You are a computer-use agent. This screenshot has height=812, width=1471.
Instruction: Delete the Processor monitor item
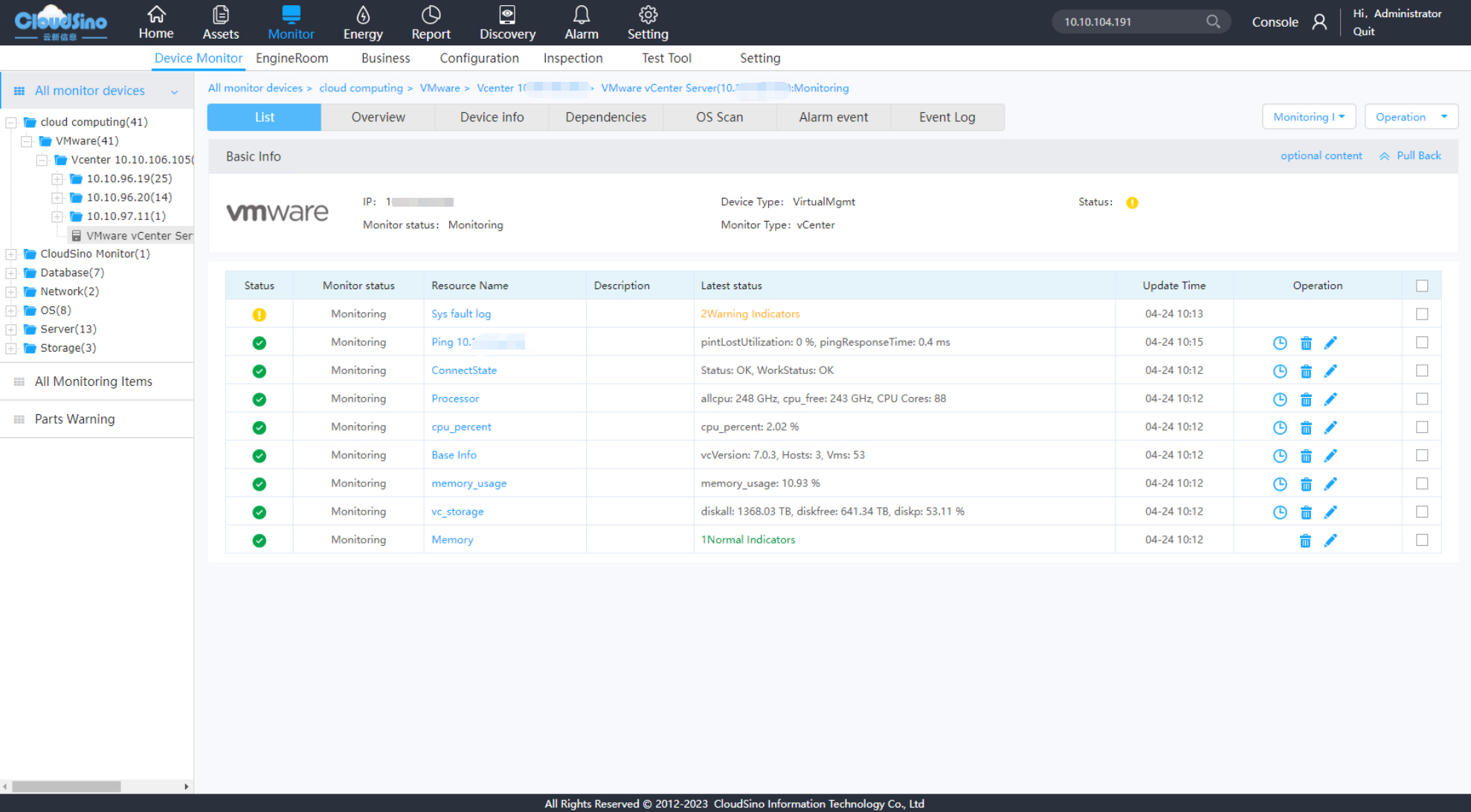(x=1306, y=399)
